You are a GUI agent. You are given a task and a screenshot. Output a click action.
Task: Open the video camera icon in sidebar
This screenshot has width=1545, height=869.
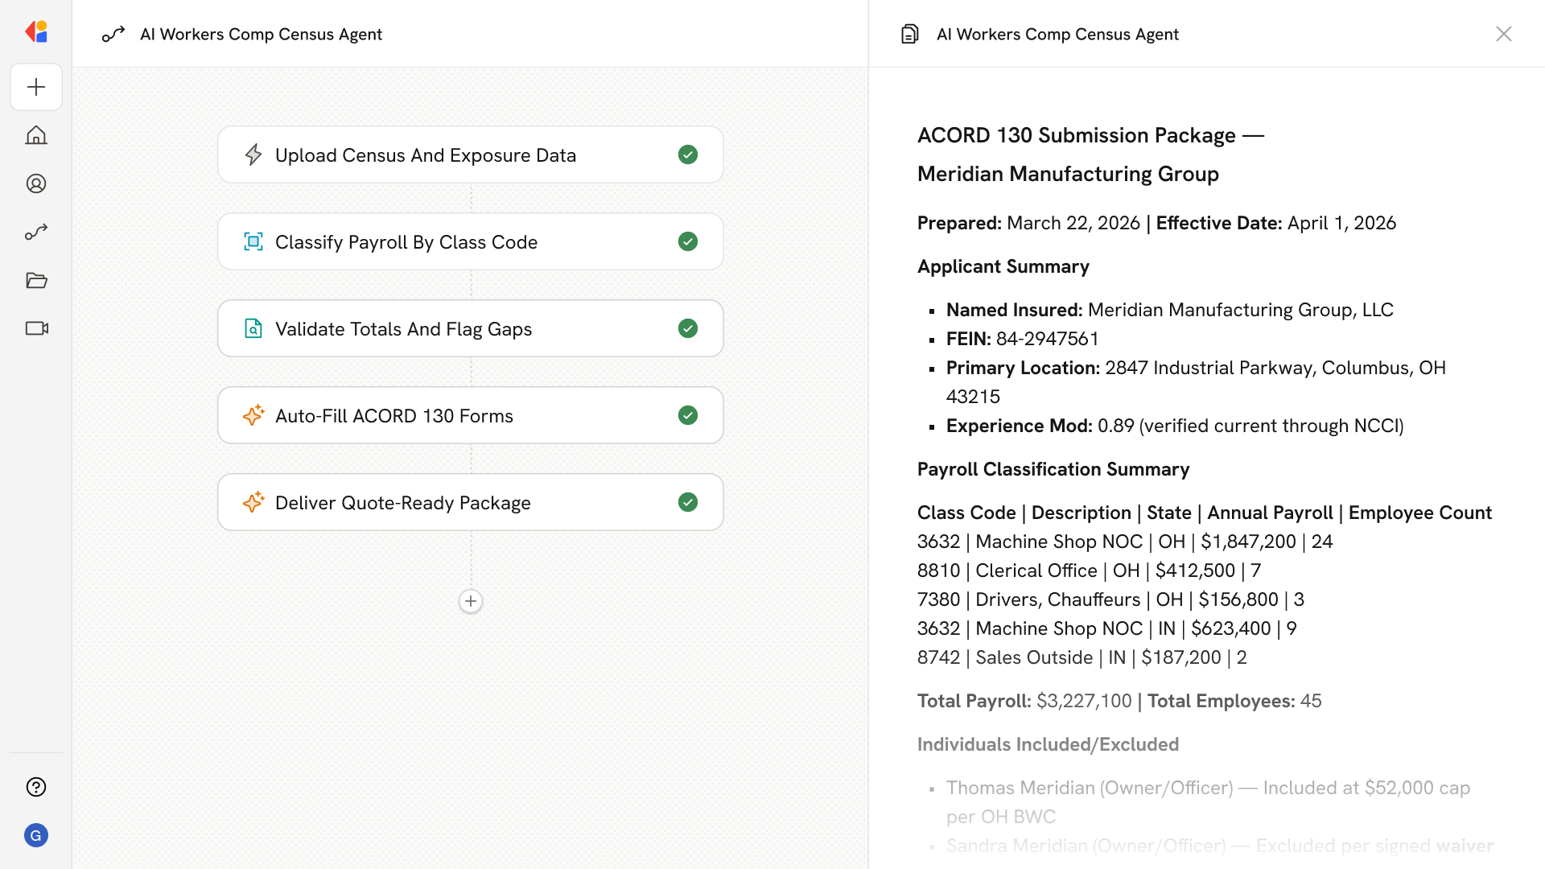point(36,328)
